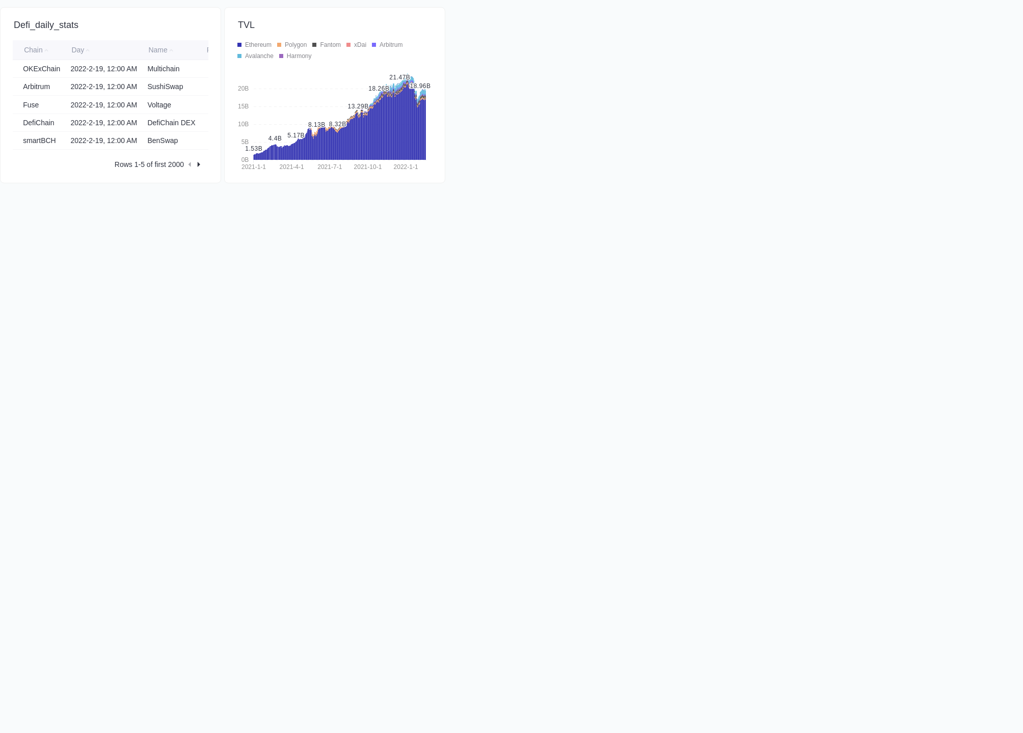Image resolution: width=1023 pixels, height=733 pixels.
Task: Click the sort chevron next to Chain
Action: click(46, 50)
